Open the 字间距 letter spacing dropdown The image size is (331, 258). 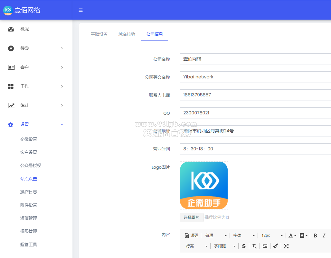(x=225, y=246)
